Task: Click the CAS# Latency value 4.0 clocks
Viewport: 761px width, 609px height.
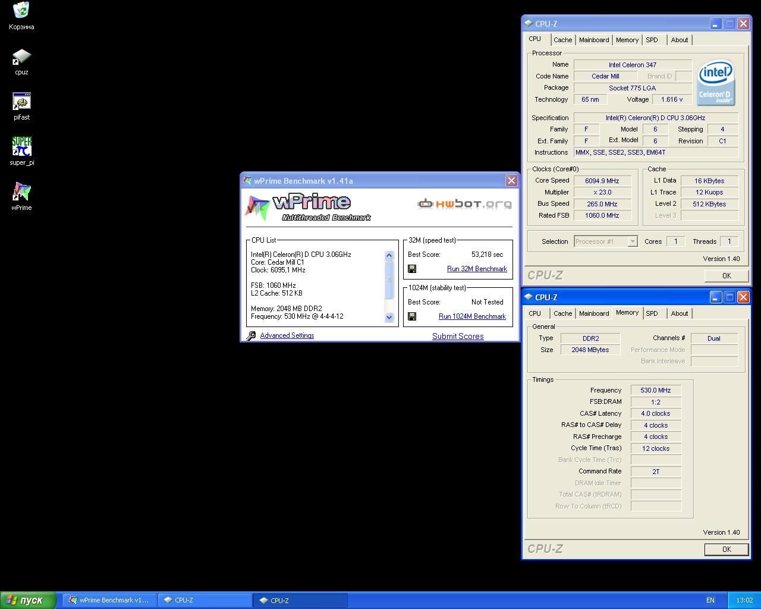Action: pyautogui.click(x=656, y=413)
